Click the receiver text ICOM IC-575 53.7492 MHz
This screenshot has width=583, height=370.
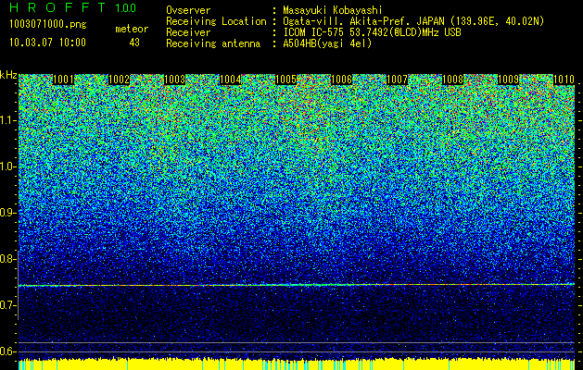pyautogui.click(x=372, y=32)
